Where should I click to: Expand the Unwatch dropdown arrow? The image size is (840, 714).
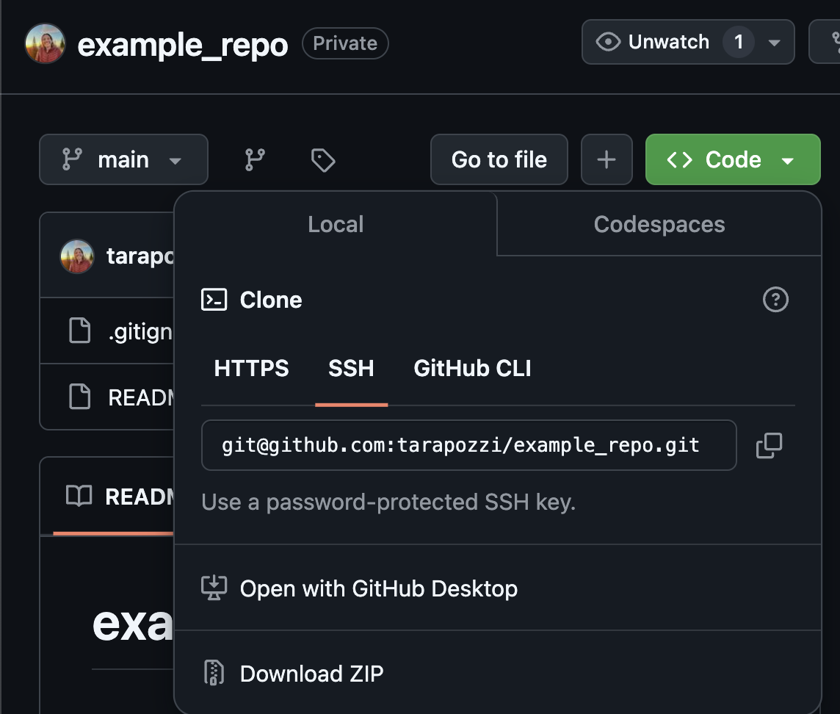click(774, 43)
